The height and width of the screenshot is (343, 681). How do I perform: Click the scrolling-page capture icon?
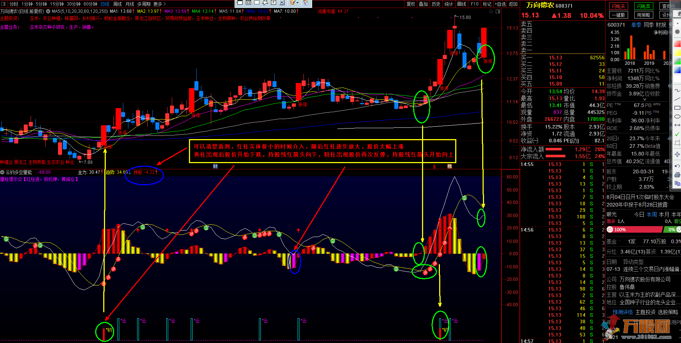[x=282, y=2]
